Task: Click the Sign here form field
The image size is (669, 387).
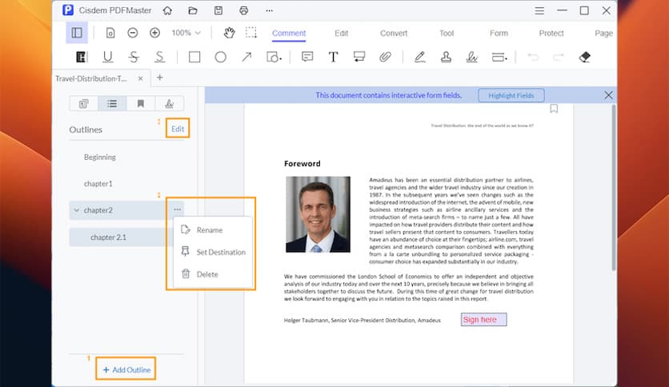Action: click(483, 319)
